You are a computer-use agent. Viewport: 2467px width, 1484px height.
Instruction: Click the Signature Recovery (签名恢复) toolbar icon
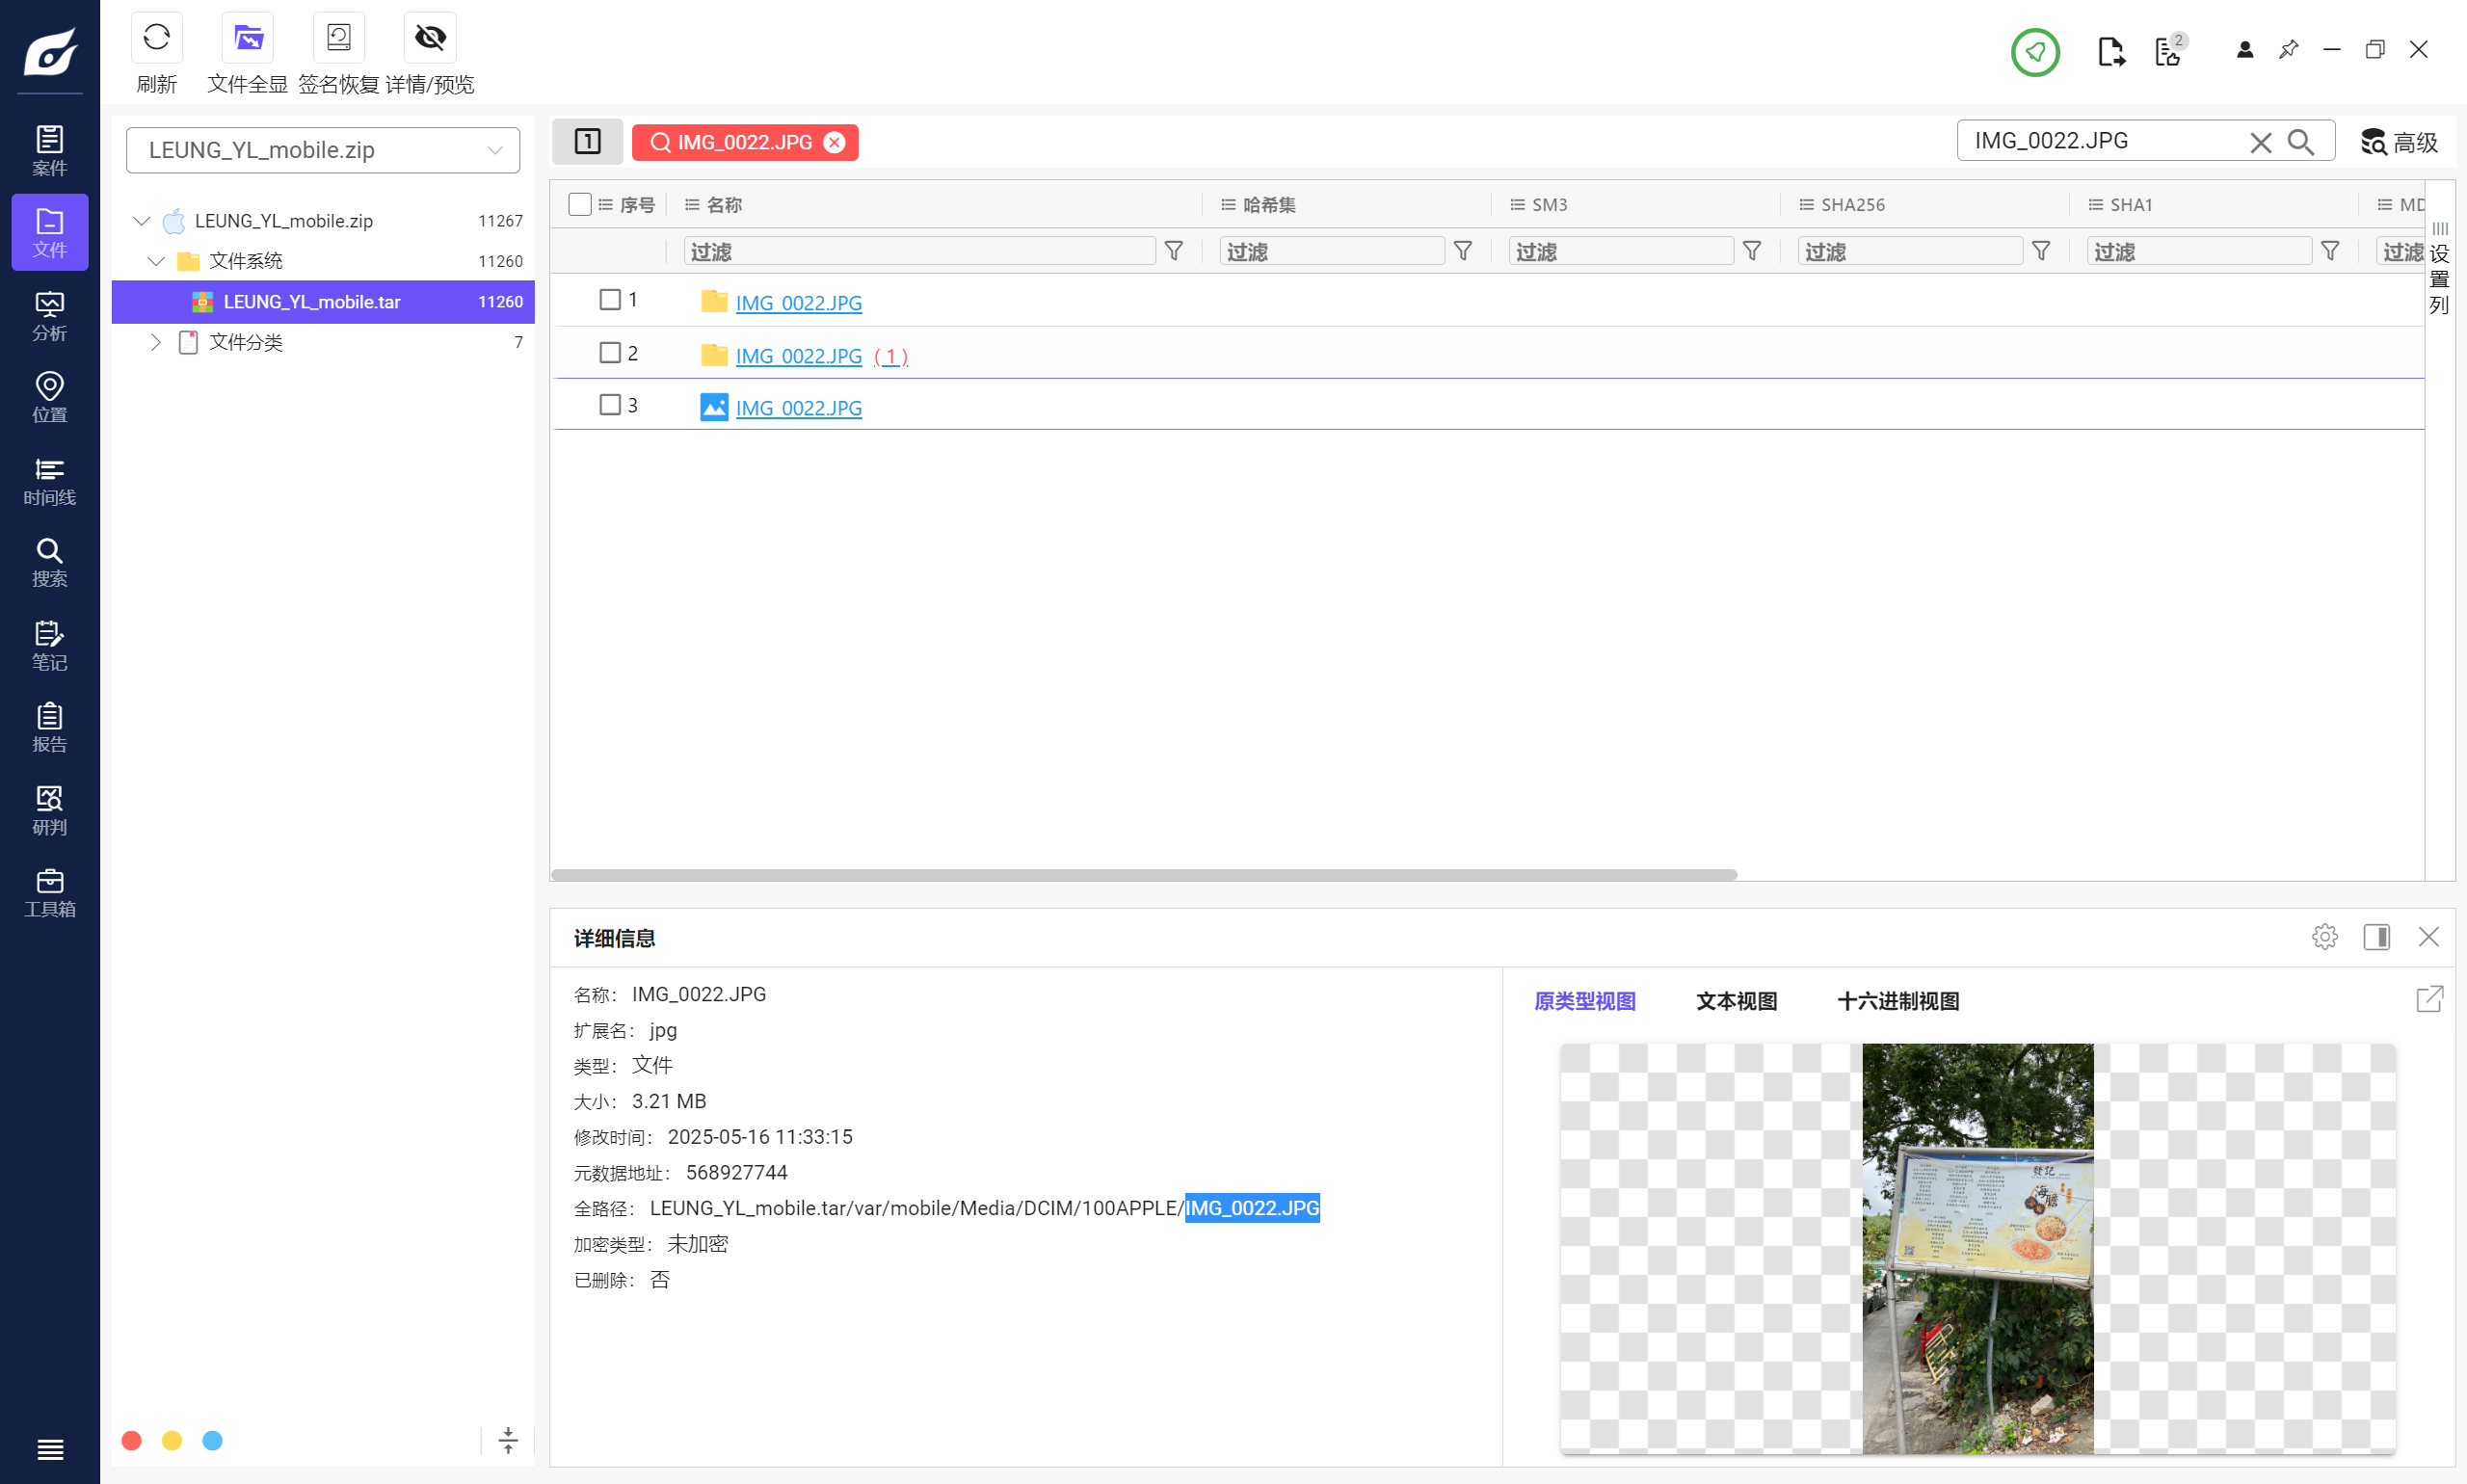[x=338, y=38]
